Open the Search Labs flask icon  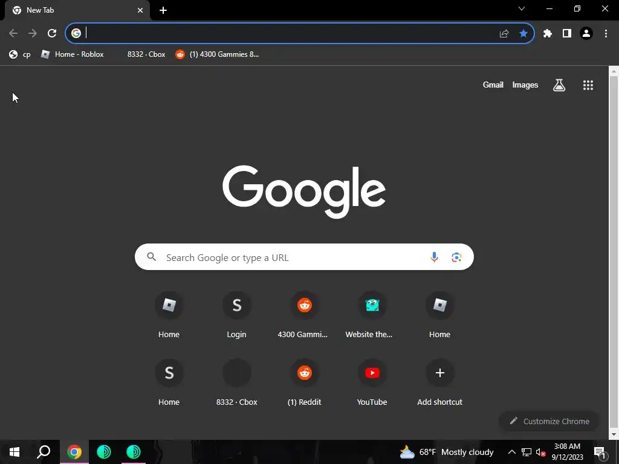[559, 85]
